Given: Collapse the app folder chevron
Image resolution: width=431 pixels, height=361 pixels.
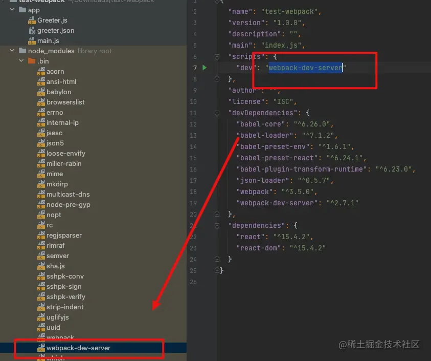Looking at the screenshot, I should point(12,10).
